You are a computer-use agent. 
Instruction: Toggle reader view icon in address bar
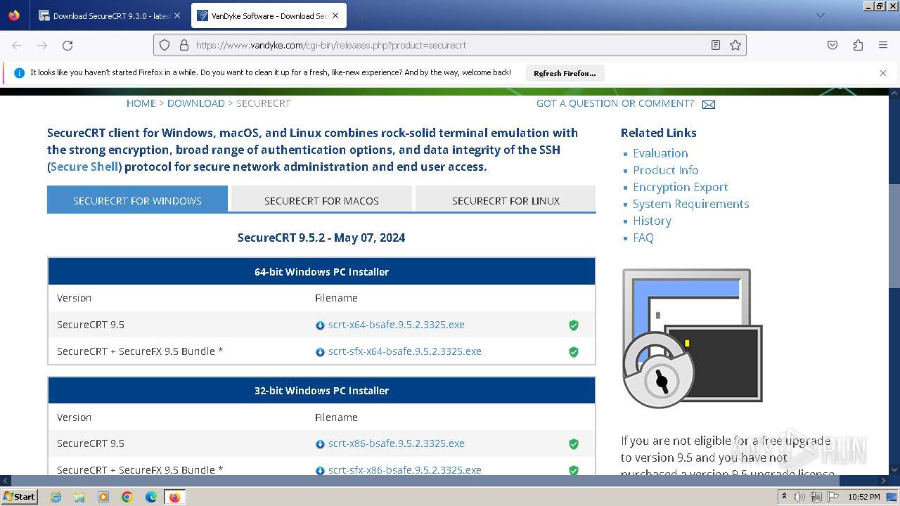[716, 45]
